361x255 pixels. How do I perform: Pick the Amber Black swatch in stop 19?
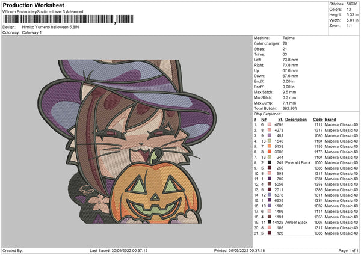pos(269,223)
